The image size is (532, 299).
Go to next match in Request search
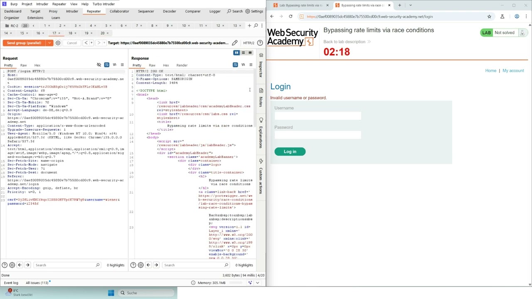pyautogui.click(x=27, y=265)
